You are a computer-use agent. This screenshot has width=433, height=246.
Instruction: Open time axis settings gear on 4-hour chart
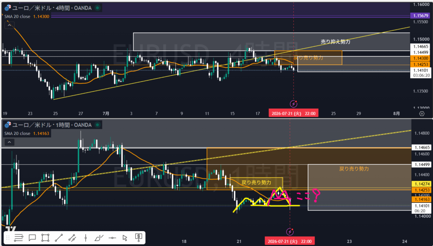click(422, 113)
